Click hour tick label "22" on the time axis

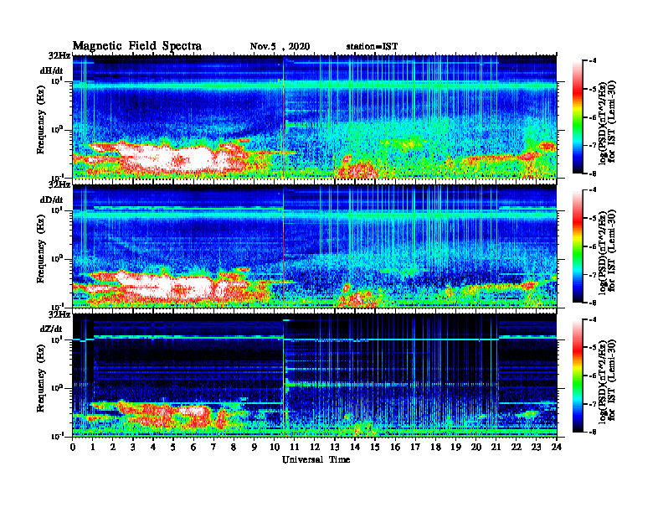click(517, 447)
